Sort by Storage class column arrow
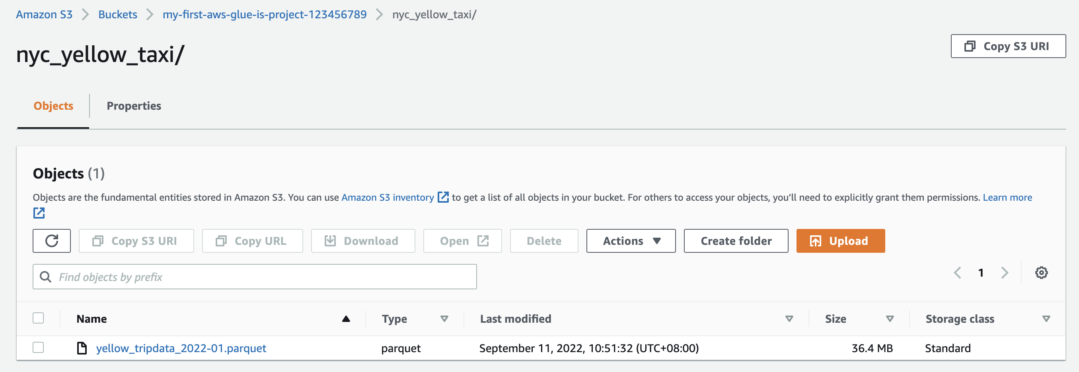1079x372 pixels. pos(1046,319)
